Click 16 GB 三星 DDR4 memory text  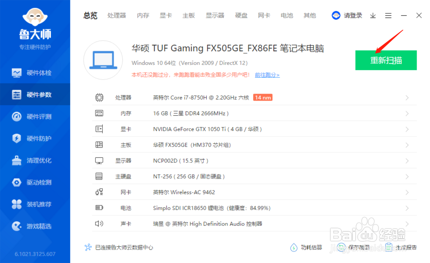(x=191, y=113)
